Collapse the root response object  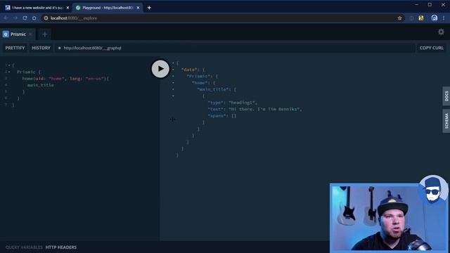point(173,63)
